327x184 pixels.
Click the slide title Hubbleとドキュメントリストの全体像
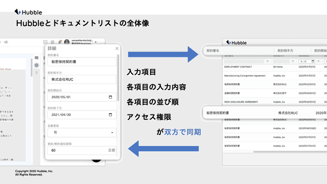pyautogui.click(x=83, y=23)
